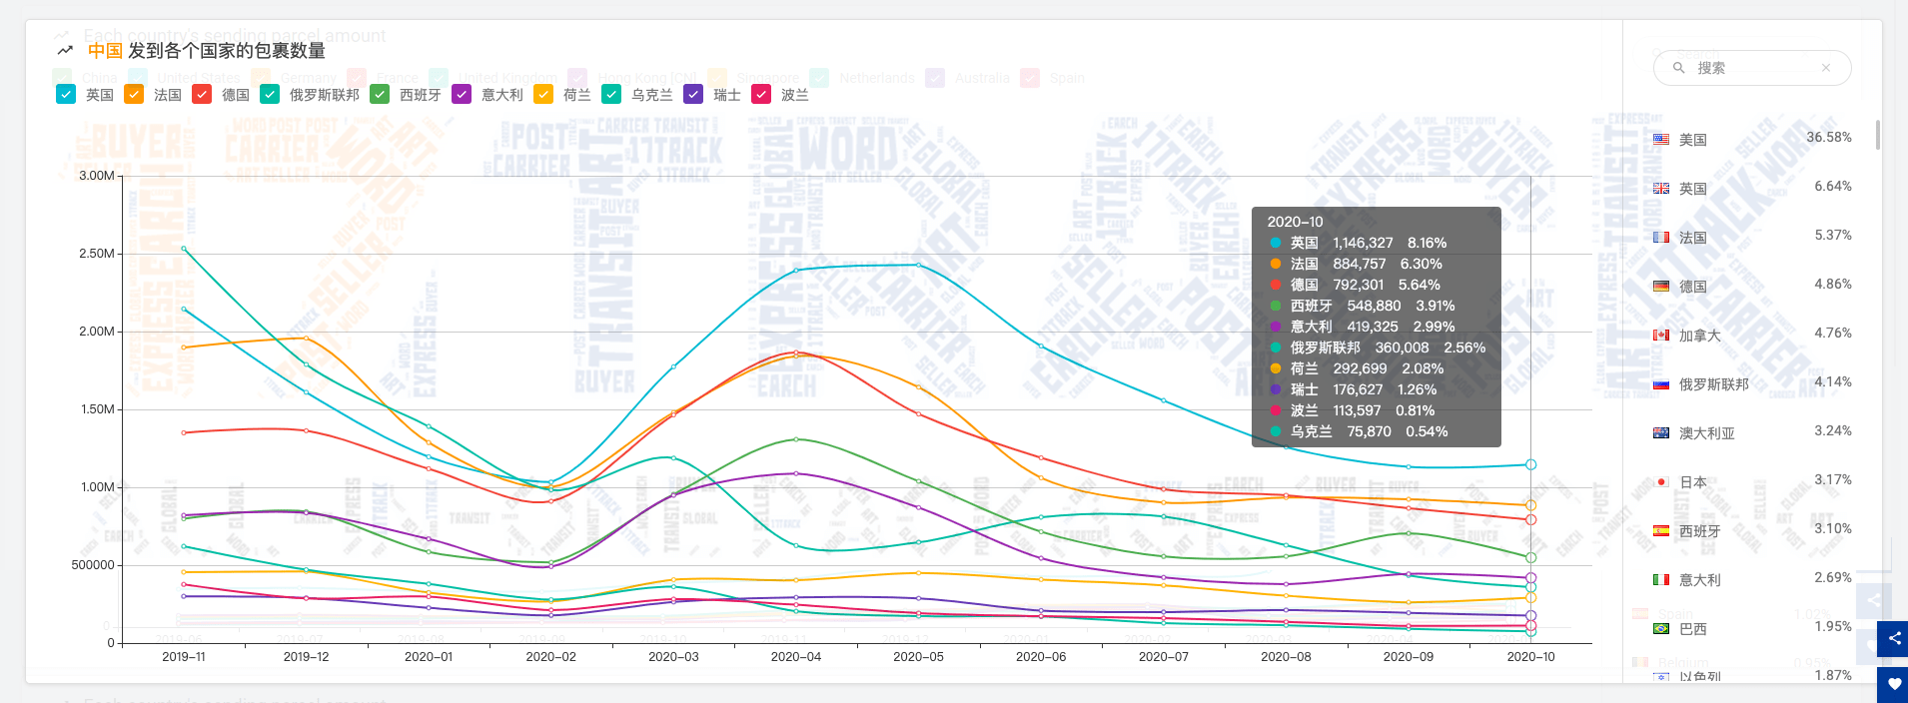Click the trend line chart icon
Viewport: 1908px width, 703px height.
(x=65, y=51)
